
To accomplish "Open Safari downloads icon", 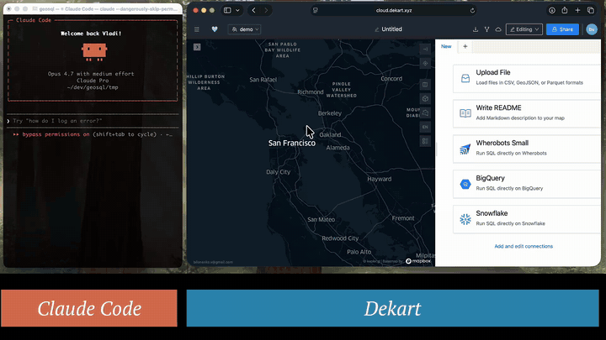I will click(x=552, y=10).
